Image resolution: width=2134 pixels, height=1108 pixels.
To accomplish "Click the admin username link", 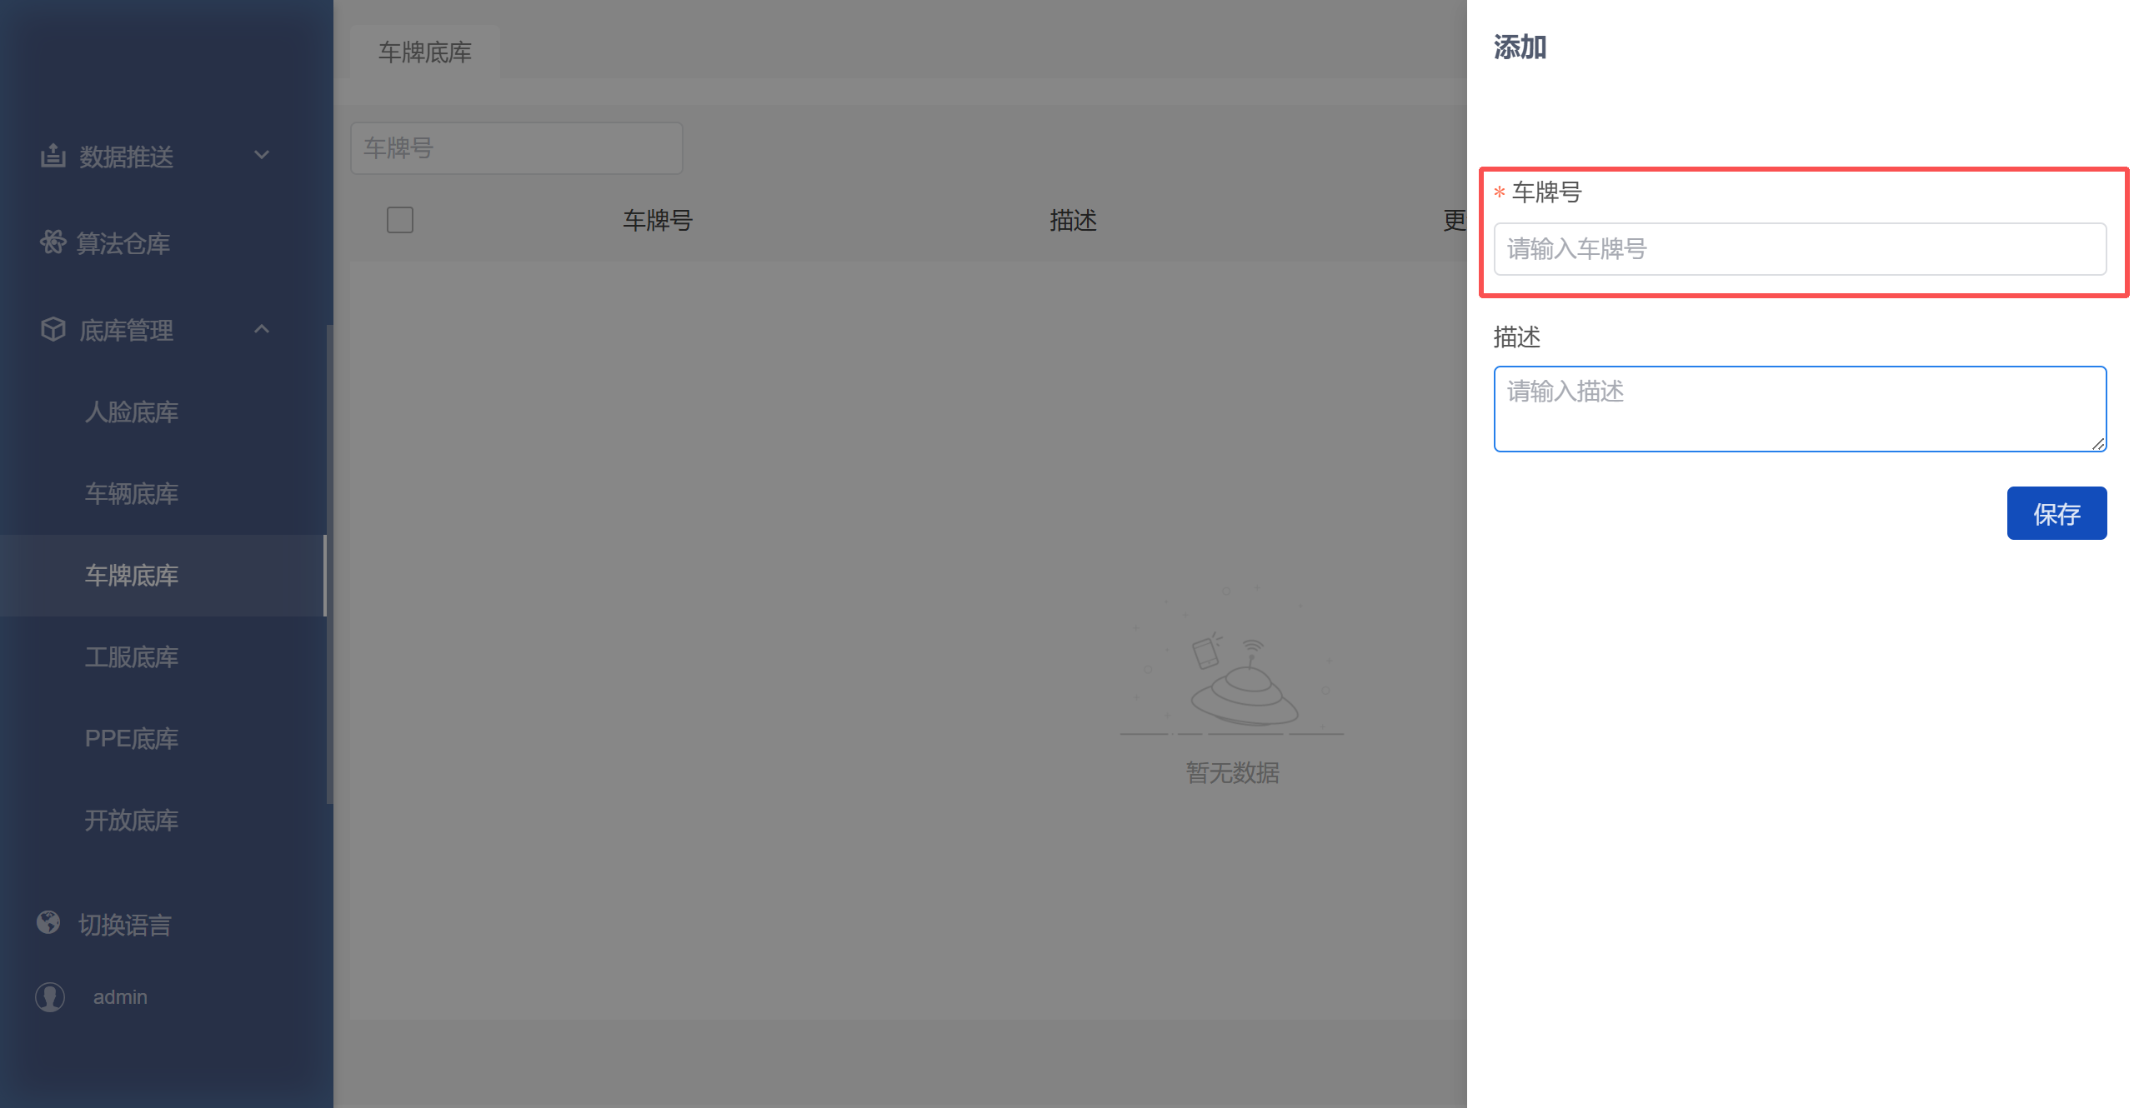I will [x=120, y=997].
